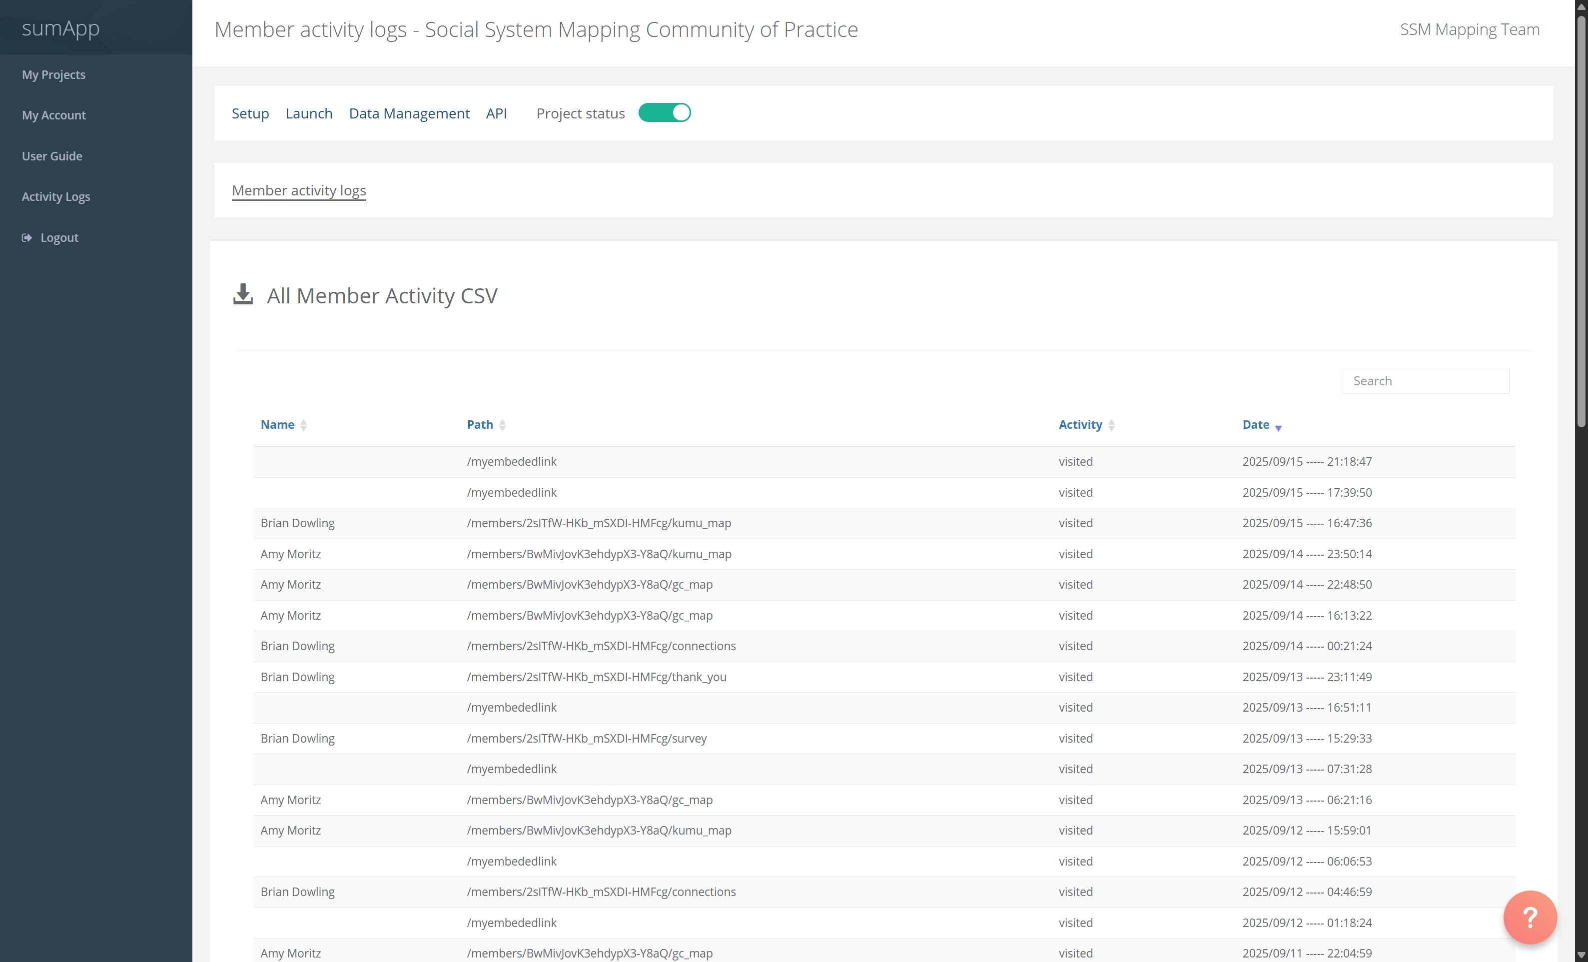Toggle the Project status switch off
Image resolution: width=1588 pixels, height=962 pixels.
click(665, 113)
